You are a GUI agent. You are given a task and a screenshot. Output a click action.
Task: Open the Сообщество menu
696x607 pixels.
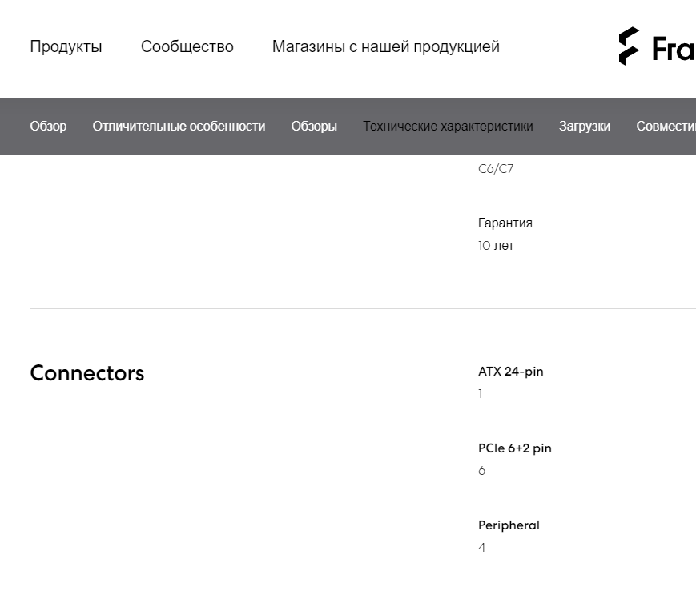[x=187, y=46]
